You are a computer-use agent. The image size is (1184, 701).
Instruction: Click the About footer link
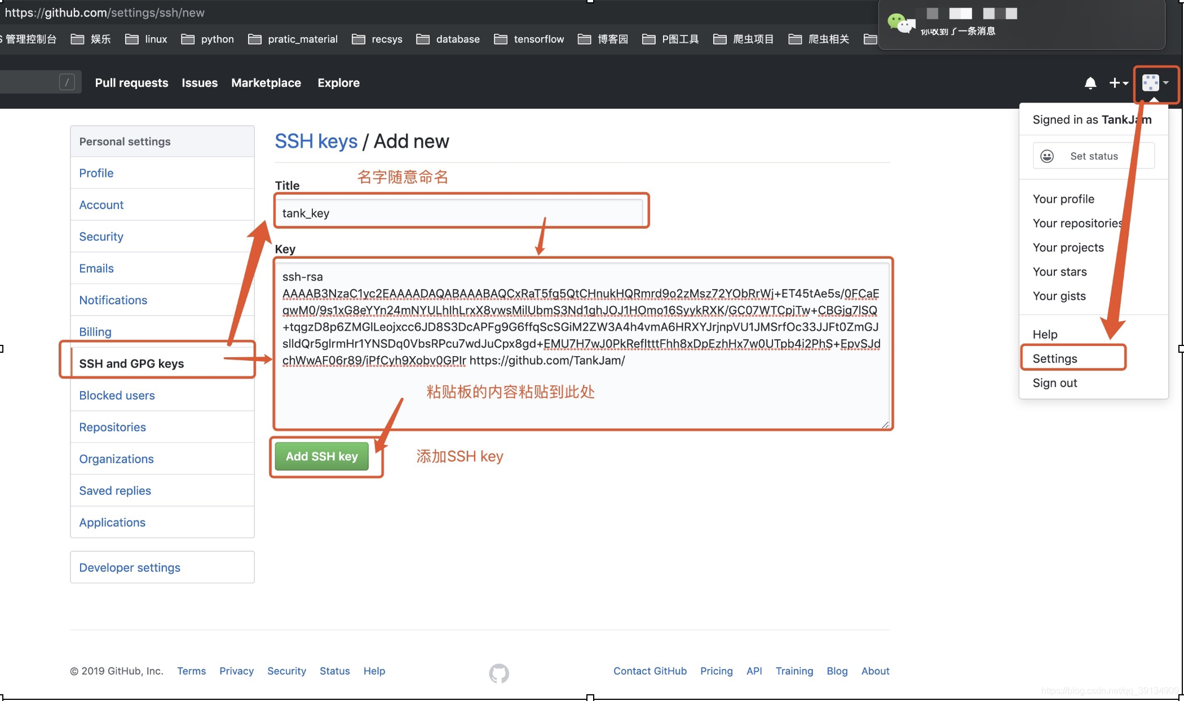point(875,671)
